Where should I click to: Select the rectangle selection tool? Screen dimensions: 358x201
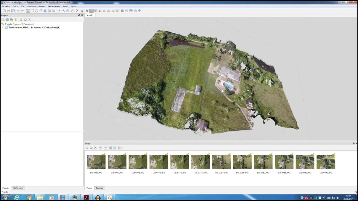coord(32,11)
